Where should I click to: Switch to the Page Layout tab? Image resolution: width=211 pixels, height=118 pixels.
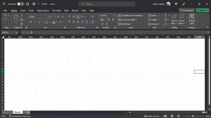click(x=43, y=10)
